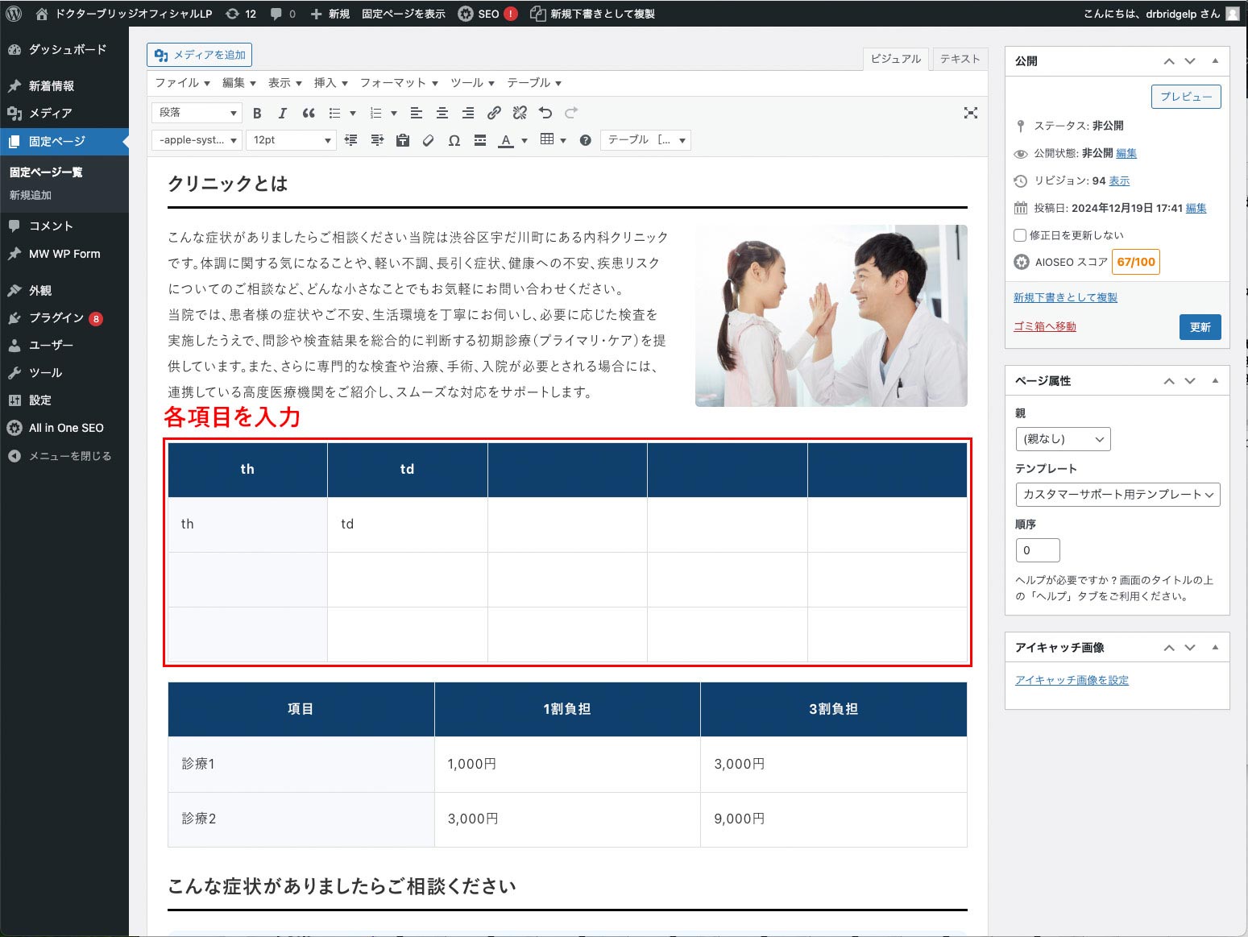
Task: Open the 表示 menu
Action: point(284,83)
